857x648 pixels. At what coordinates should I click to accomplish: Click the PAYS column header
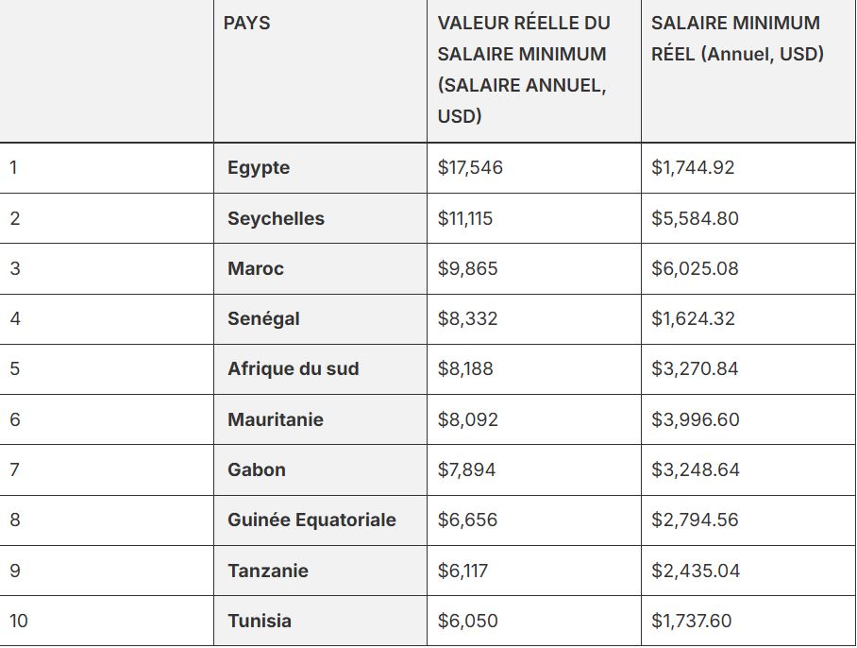(247, 24)
